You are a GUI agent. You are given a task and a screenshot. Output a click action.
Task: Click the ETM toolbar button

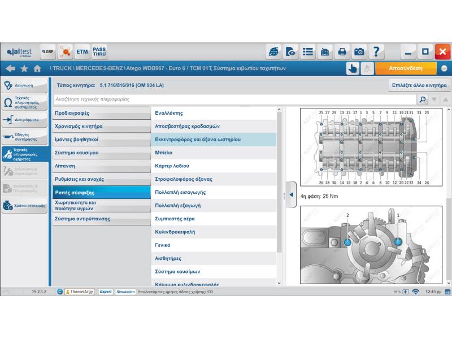[x=82, y=52]
